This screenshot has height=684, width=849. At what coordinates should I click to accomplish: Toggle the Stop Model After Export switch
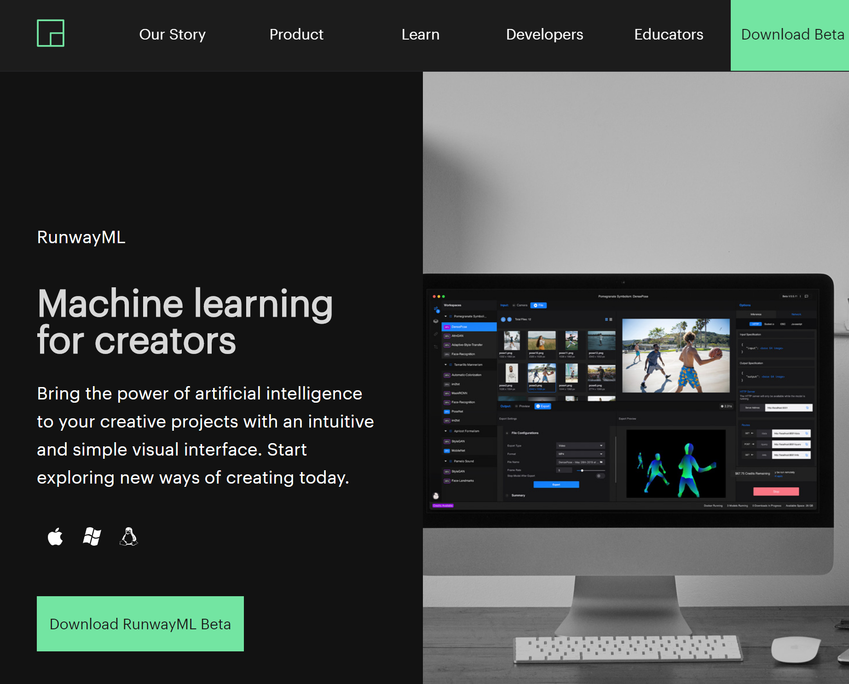point(600,476)
